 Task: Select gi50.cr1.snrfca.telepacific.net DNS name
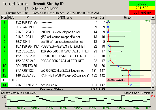click(60, 37)
